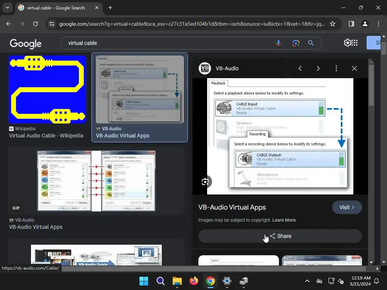Viewport: 387px width, 290px height.
Task: Open Chrome side panel
Action: [351, 24]
